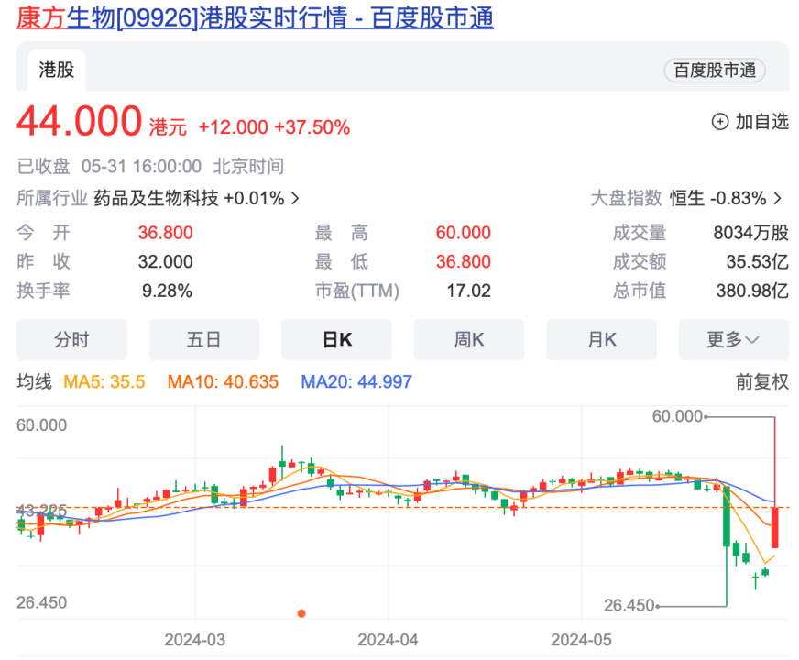Click the 成交额 value 35.53亿

pyautogui.click(x=757, y=262)
